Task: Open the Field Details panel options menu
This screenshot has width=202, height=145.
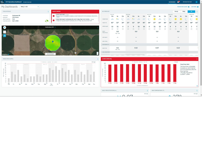Action: 48,12
